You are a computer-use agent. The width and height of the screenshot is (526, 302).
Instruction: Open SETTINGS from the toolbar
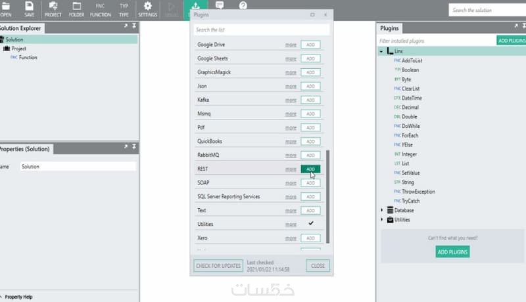click(x=147, y=9)
